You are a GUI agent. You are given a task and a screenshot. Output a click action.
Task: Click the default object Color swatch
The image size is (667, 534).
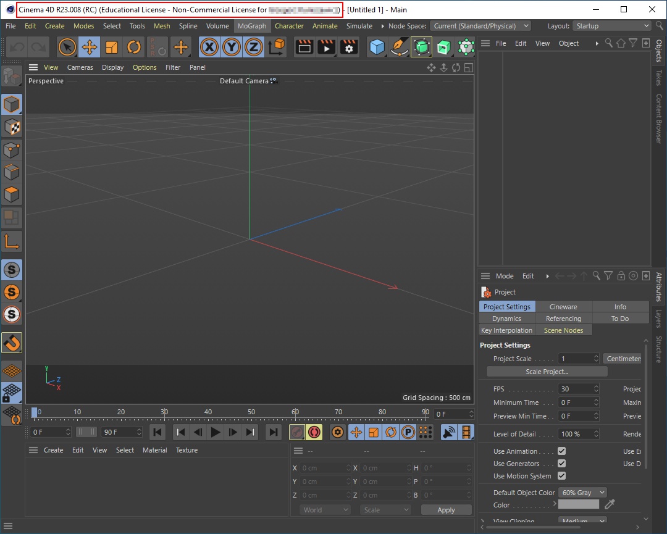[x=579, y=504]
